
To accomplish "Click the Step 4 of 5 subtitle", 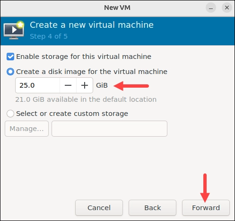I will click(49, 36).
